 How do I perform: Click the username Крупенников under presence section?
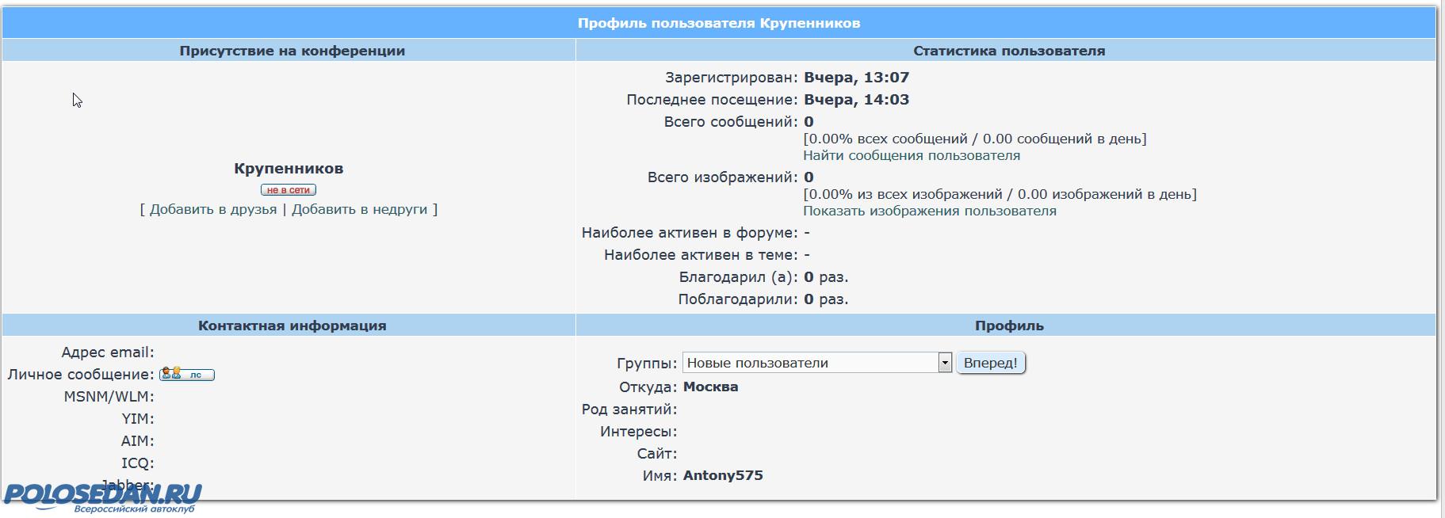289,169
